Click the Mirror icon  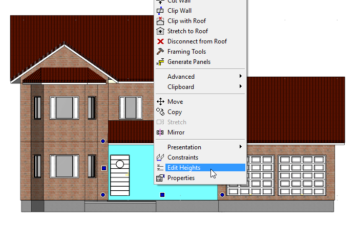160,132
